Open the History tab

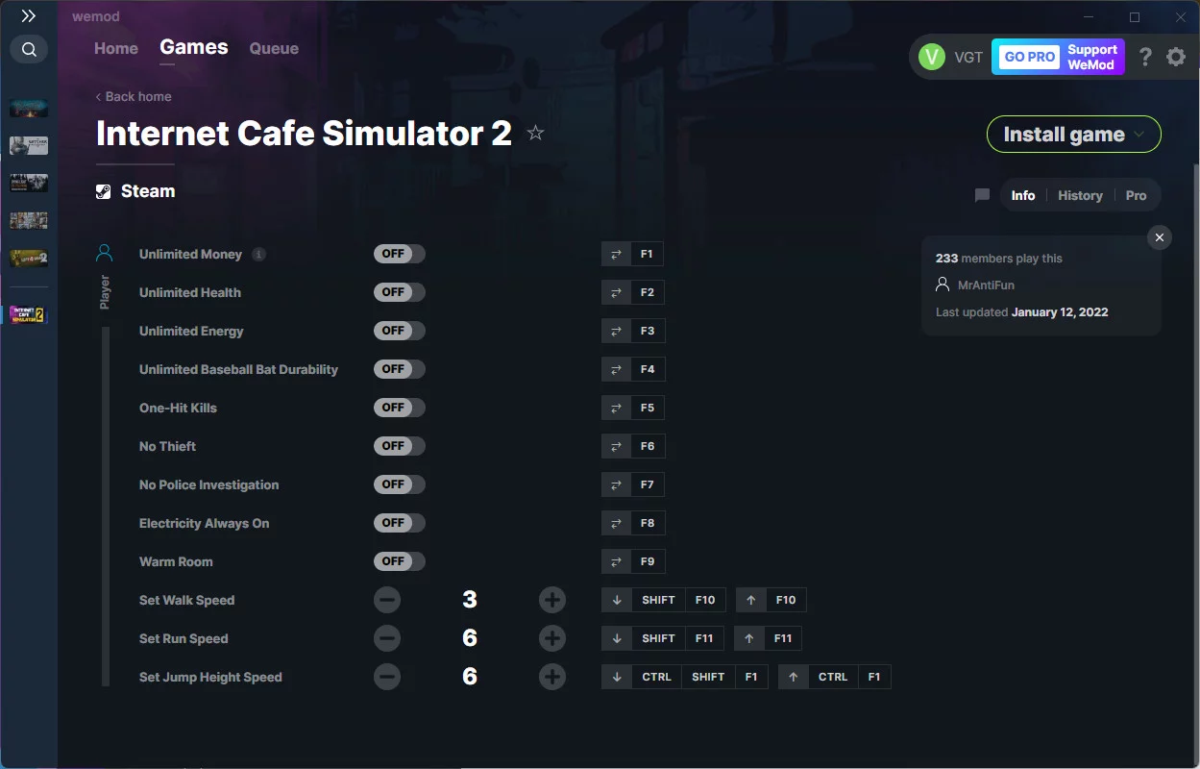tap(1080, 195)
